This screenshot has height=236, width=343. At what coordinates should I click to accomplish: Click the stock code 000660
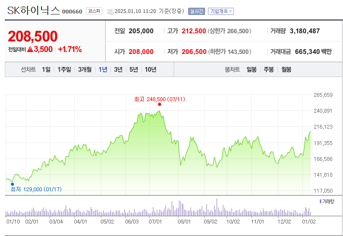tap(72, 12)
